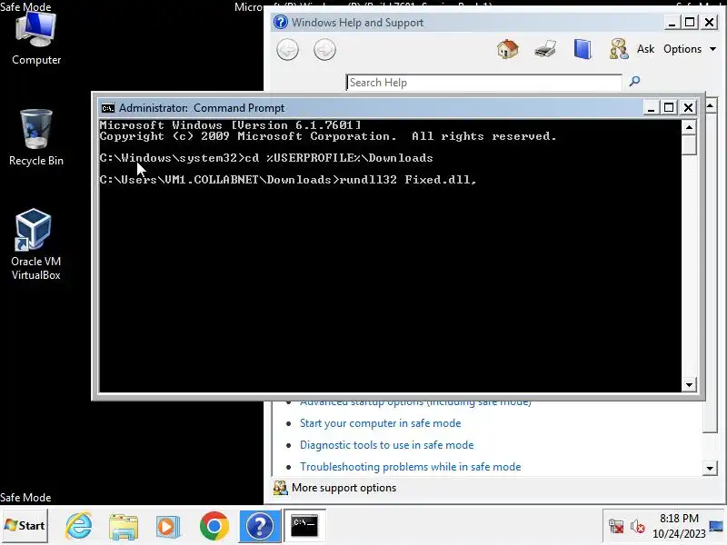Open Windows Explorer from taskbar
This screenshot has height=545, width=727.
(124, 526)
